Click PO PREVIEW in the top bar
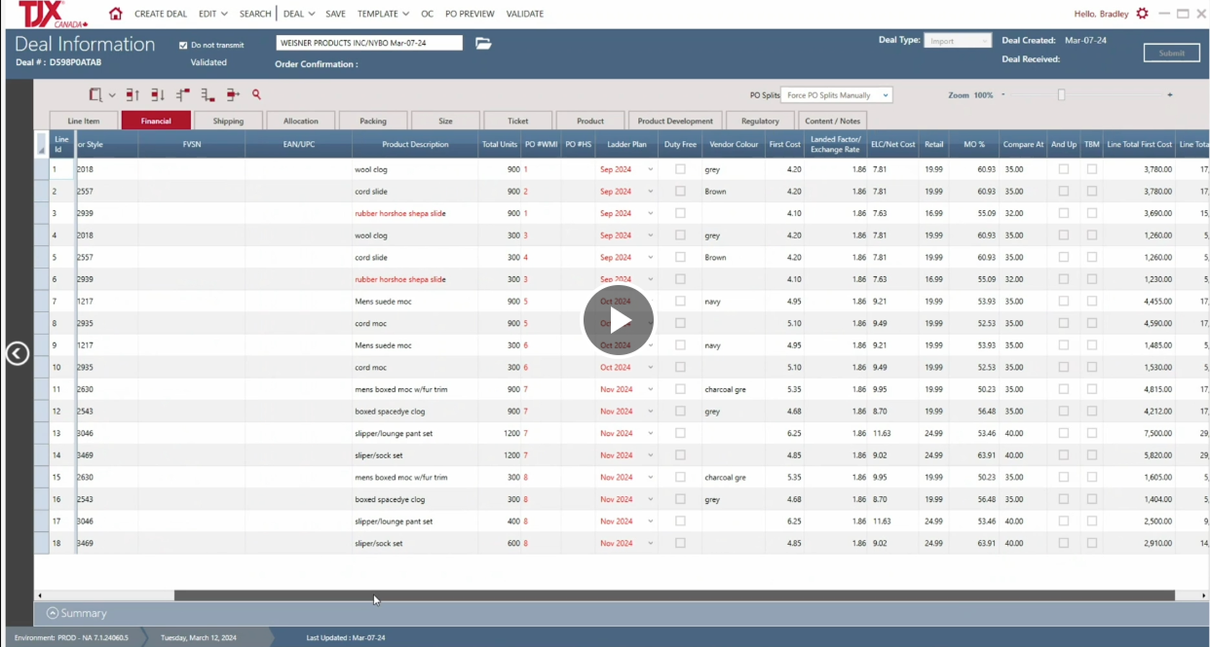The image size is (1210, 647). [470, 14]
